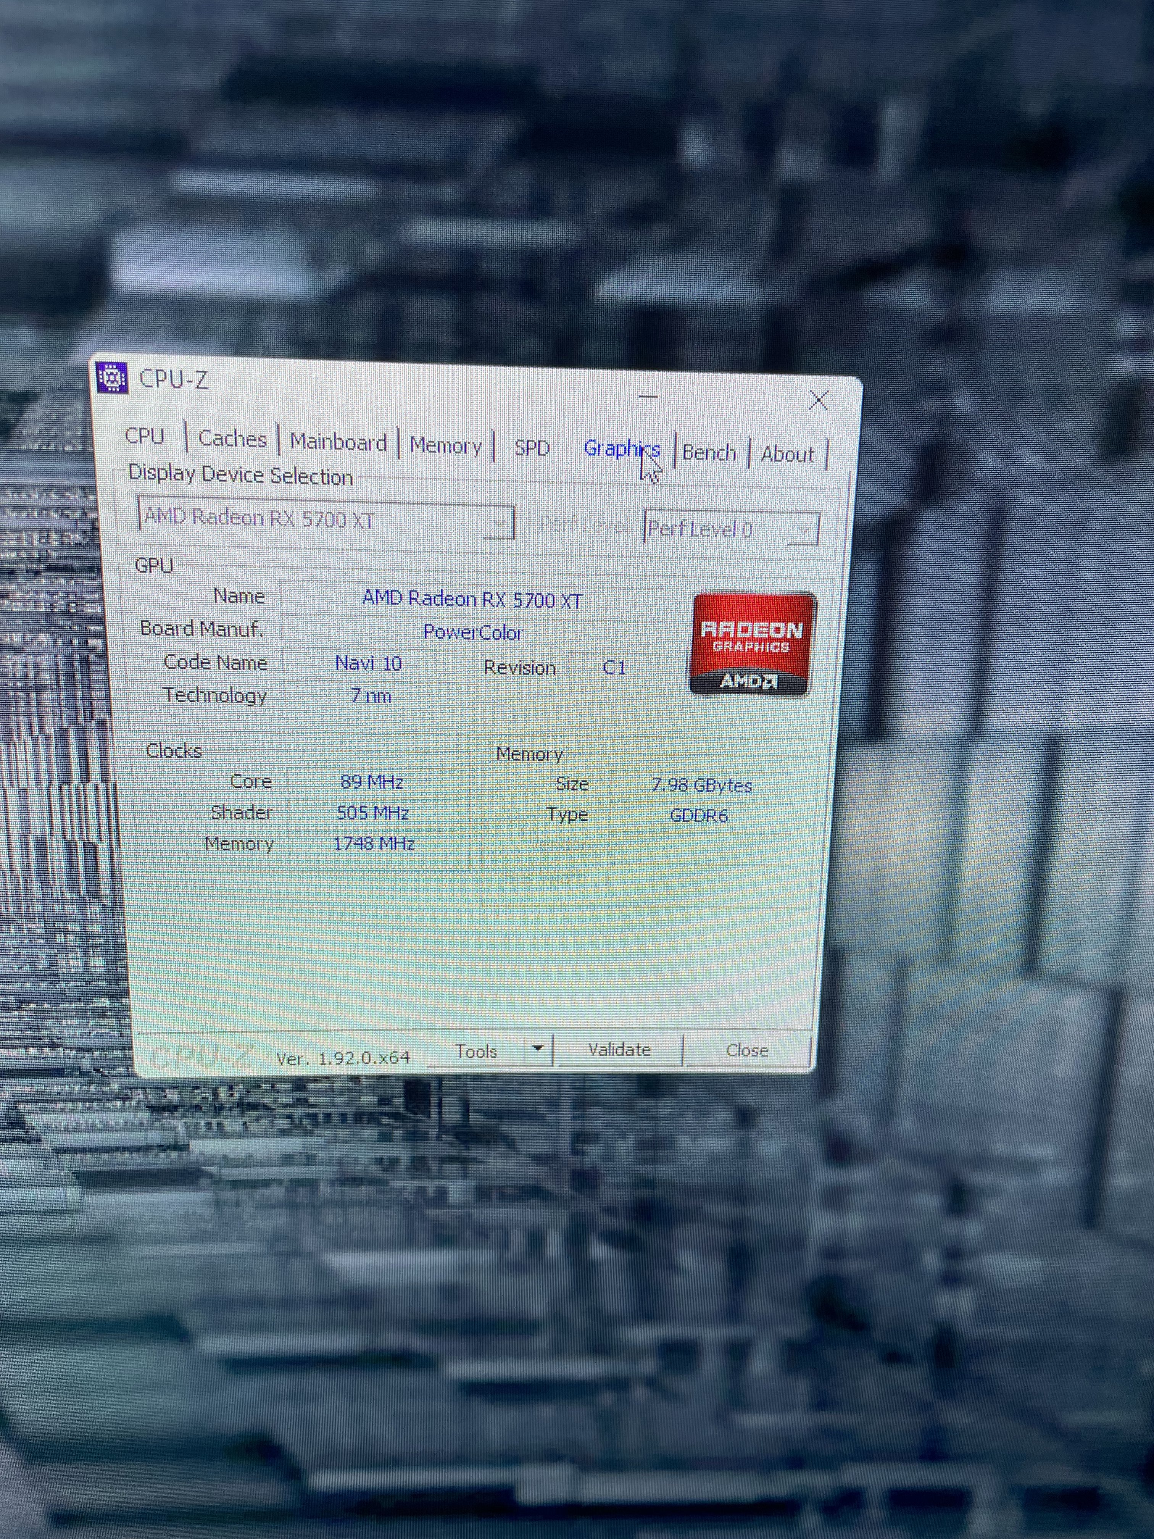Select the Graphics tab

tap(621, 449)
